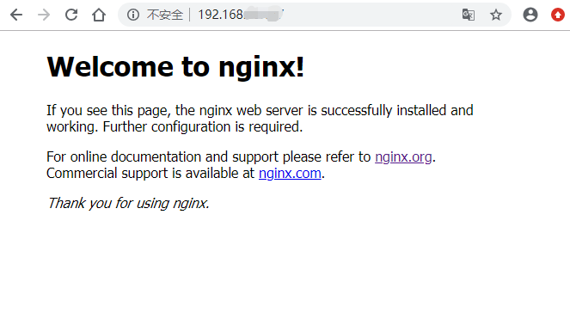
Task: Open the translate page icon
Action: pos(469,15)
